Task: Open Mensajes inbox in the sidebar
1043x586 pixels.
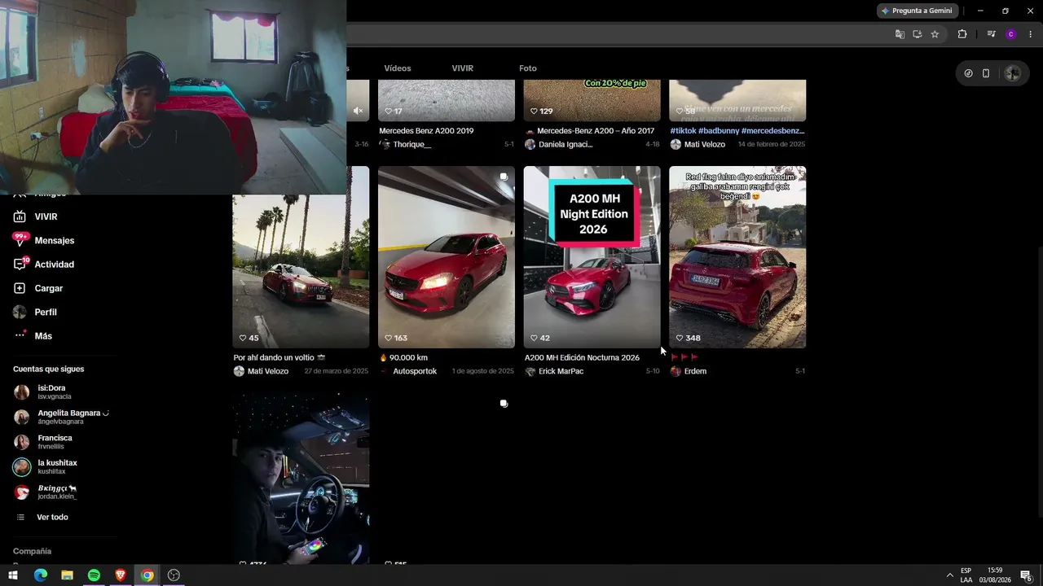Action: click(x=44, y=240)
